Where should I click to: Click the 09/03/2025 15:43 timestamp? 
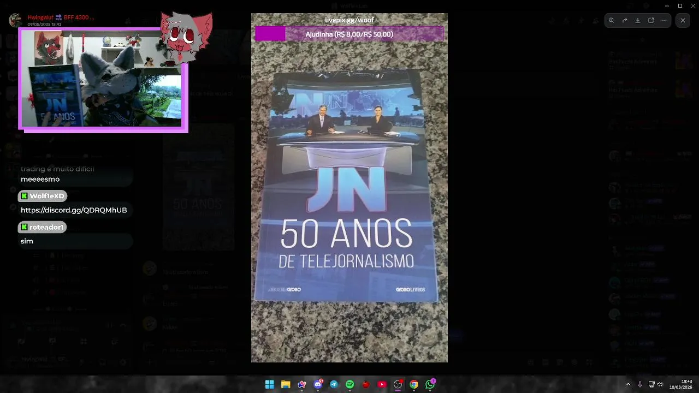(44, 25)
